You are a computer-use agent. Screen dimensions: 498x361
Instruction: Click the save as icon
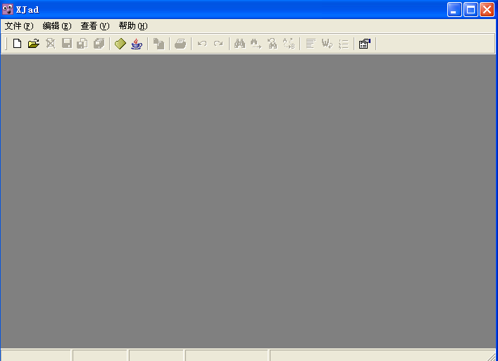(82, 44)
